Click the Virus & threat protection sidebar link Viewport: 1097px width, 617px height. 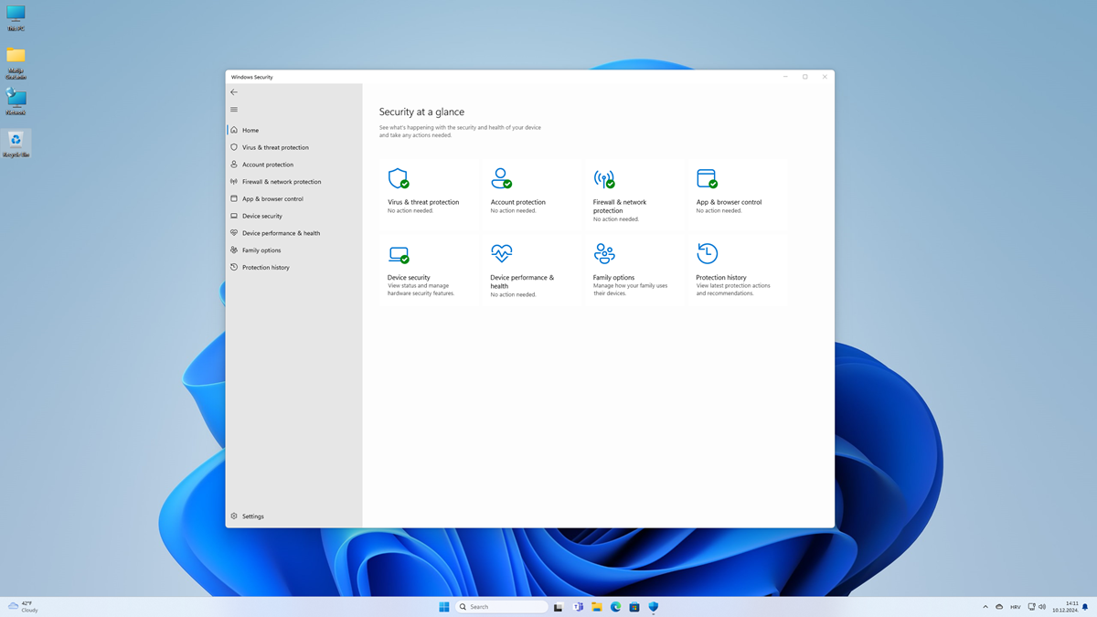(275, 147)
